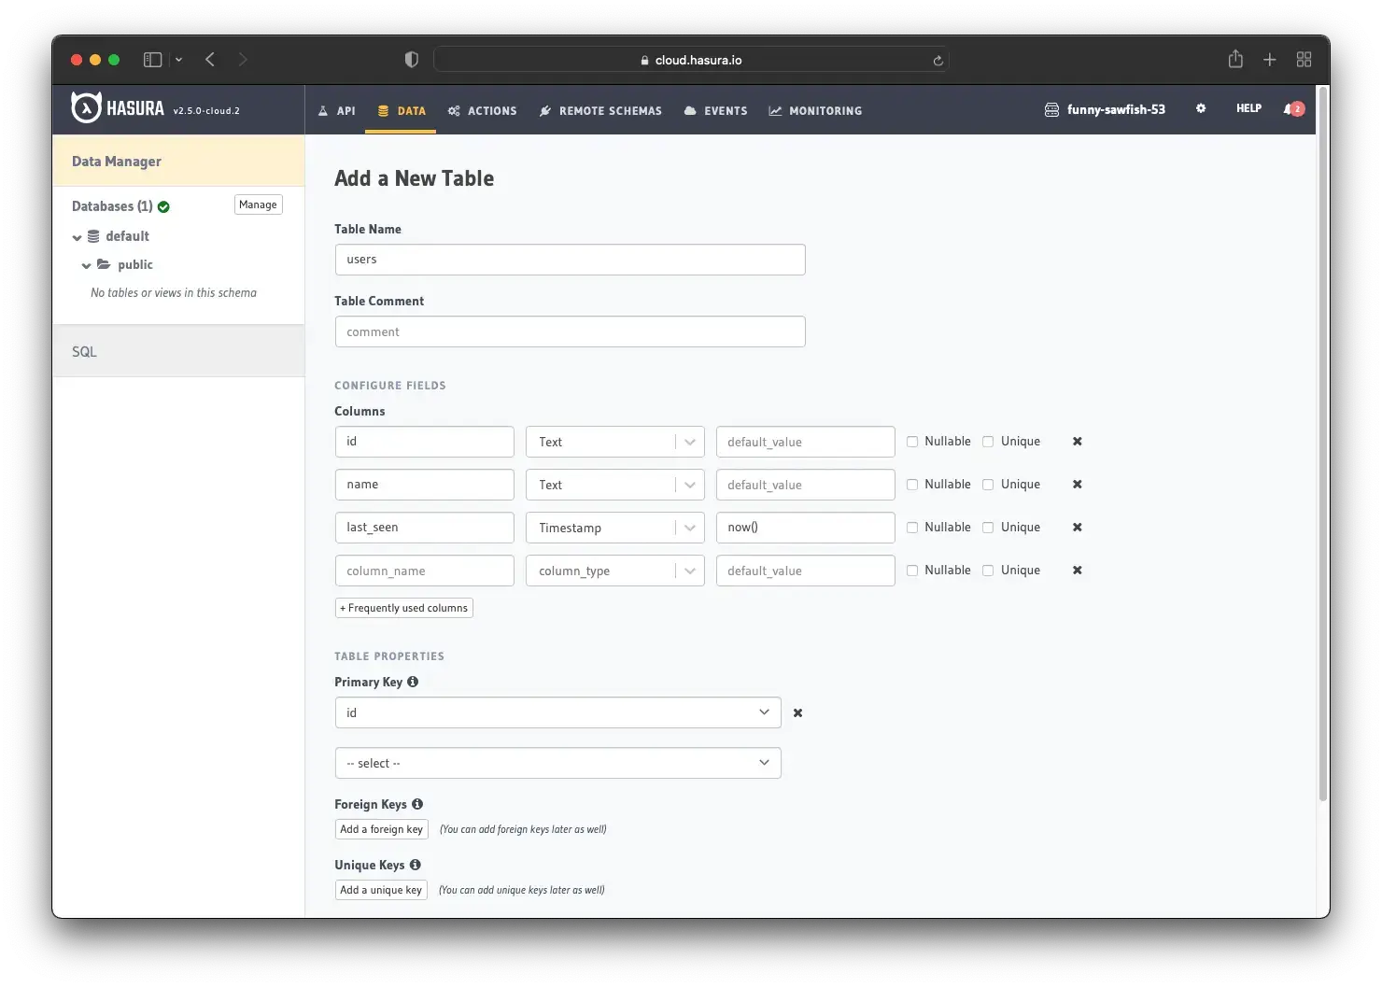Click the Frequently used columns button
The image size is (1382, 987).
tap(403, 608)
